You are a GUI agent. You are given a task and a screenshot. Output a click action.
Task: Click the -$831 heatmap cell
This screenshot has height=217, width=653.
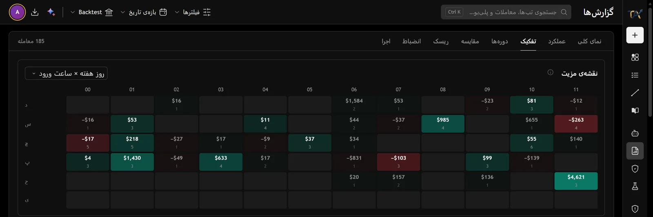[x=354, y=162]
